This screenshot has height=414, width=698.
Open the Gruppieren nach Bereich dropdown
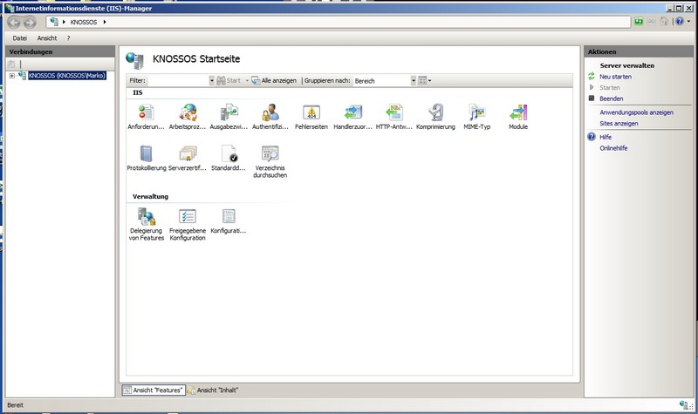click(x=413, y=80)
